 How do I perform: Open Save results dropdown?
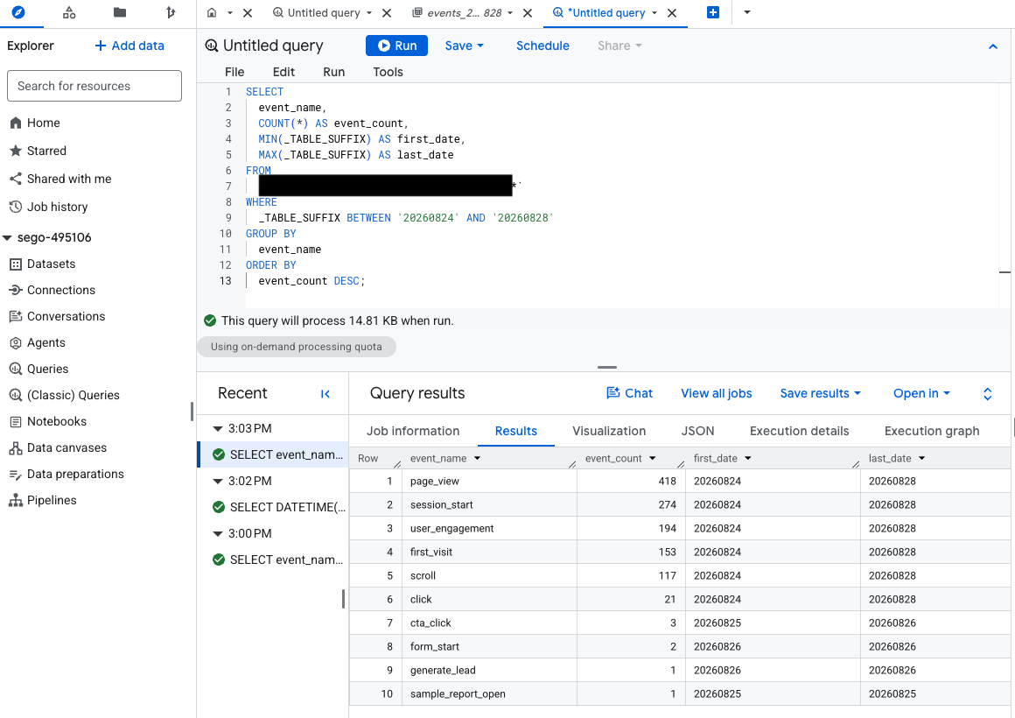pyautogui.click(x=820, y=393)
